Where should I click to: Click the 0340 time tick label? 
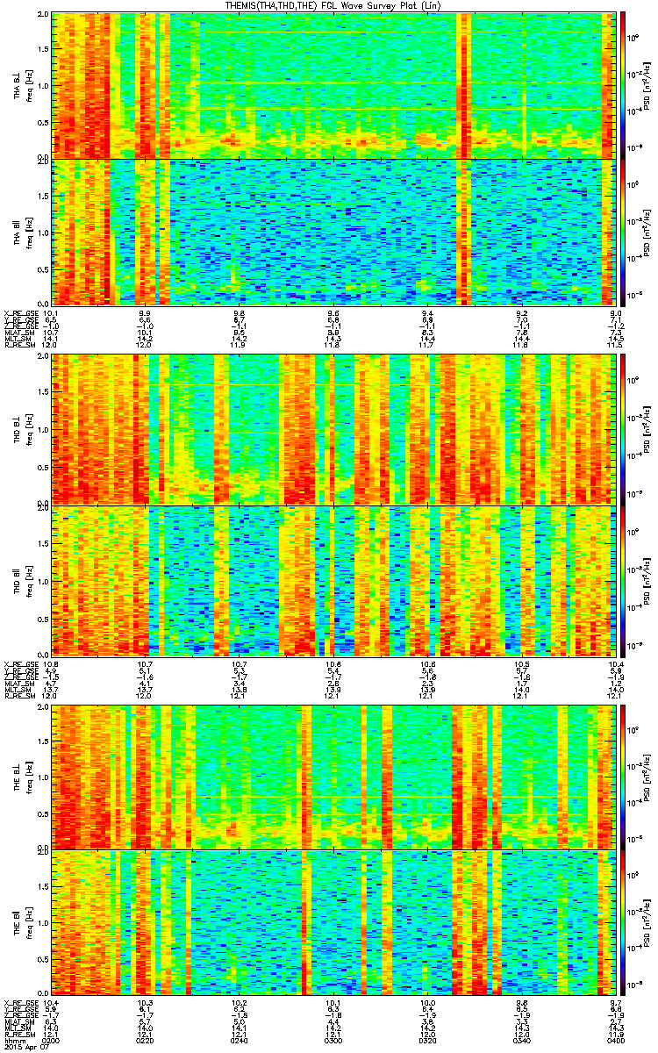[522, 1040]
